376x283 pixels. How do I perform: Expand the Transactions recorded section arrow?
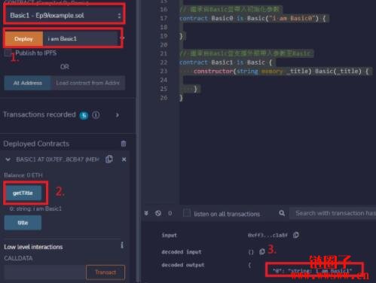pyautogui.click(x=118, y=115)
